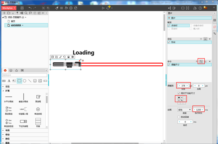Add a command with 命令 plus button
This screenshot has width=218, height=144.
(197, 61)
